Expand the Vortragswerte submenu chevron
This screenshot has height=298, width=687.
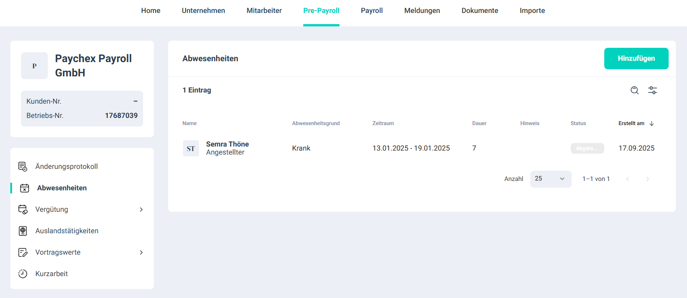coord(141,252)
